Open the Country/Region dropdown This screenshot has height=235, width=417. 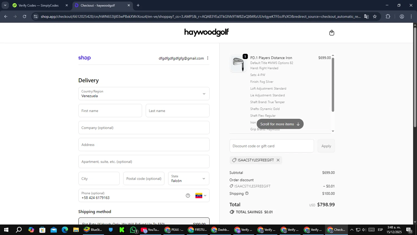click(x=144, y=94)
